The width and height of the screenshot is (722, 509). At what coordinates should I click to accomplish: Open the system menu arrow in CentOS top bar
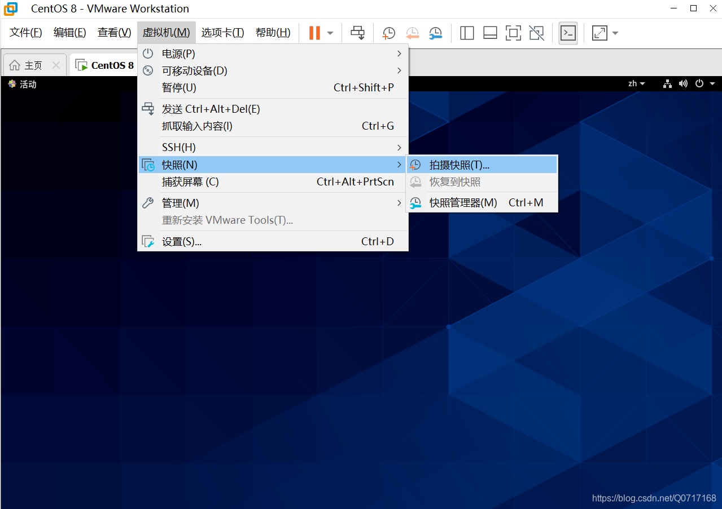click(x=712, y=84)
